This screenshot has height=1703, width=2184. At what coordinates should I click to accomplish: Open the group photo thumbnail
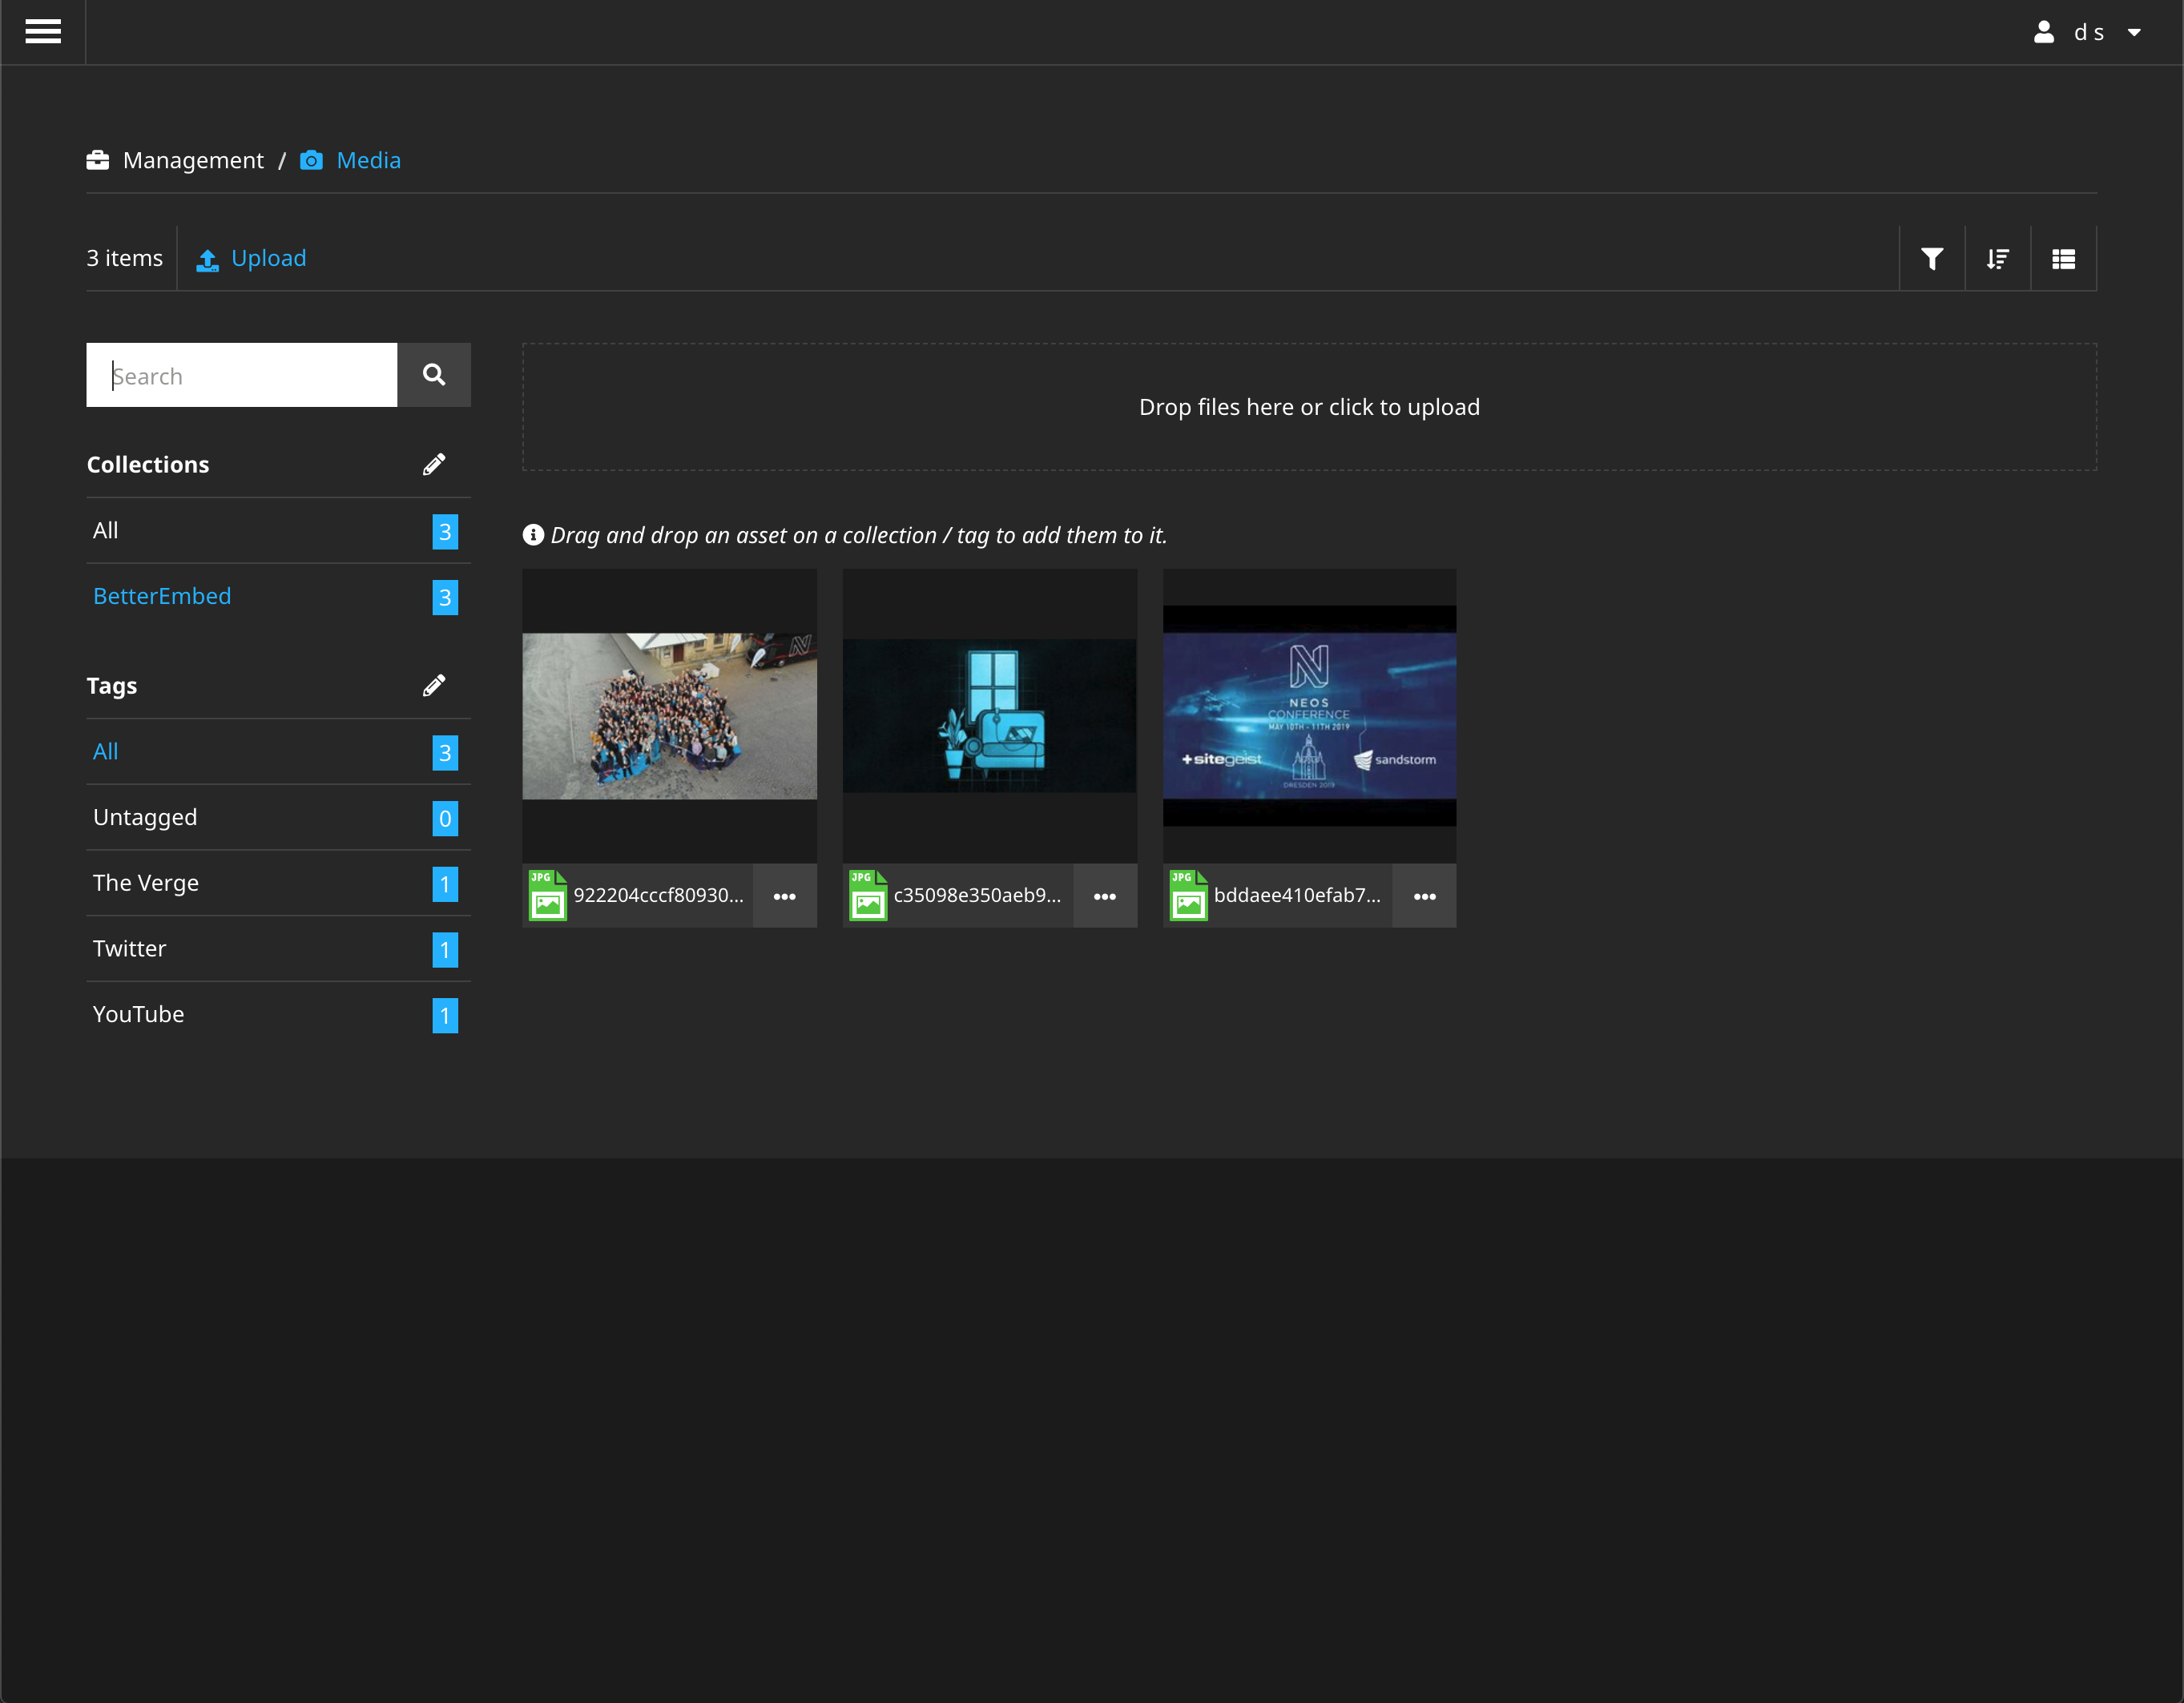669,716
